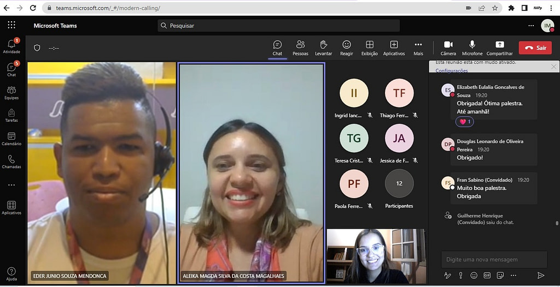Viewport: 560px width, 287px height.
Task: Open Chat in the left sidebar
Action: [x=11, y=69]
